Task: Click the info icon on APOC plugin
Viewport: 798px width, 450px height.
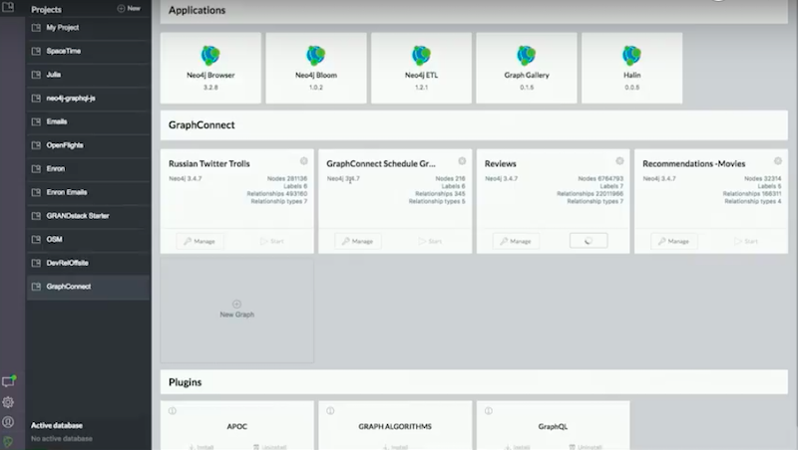Action: pyautogui.click(x=173, y=411)
